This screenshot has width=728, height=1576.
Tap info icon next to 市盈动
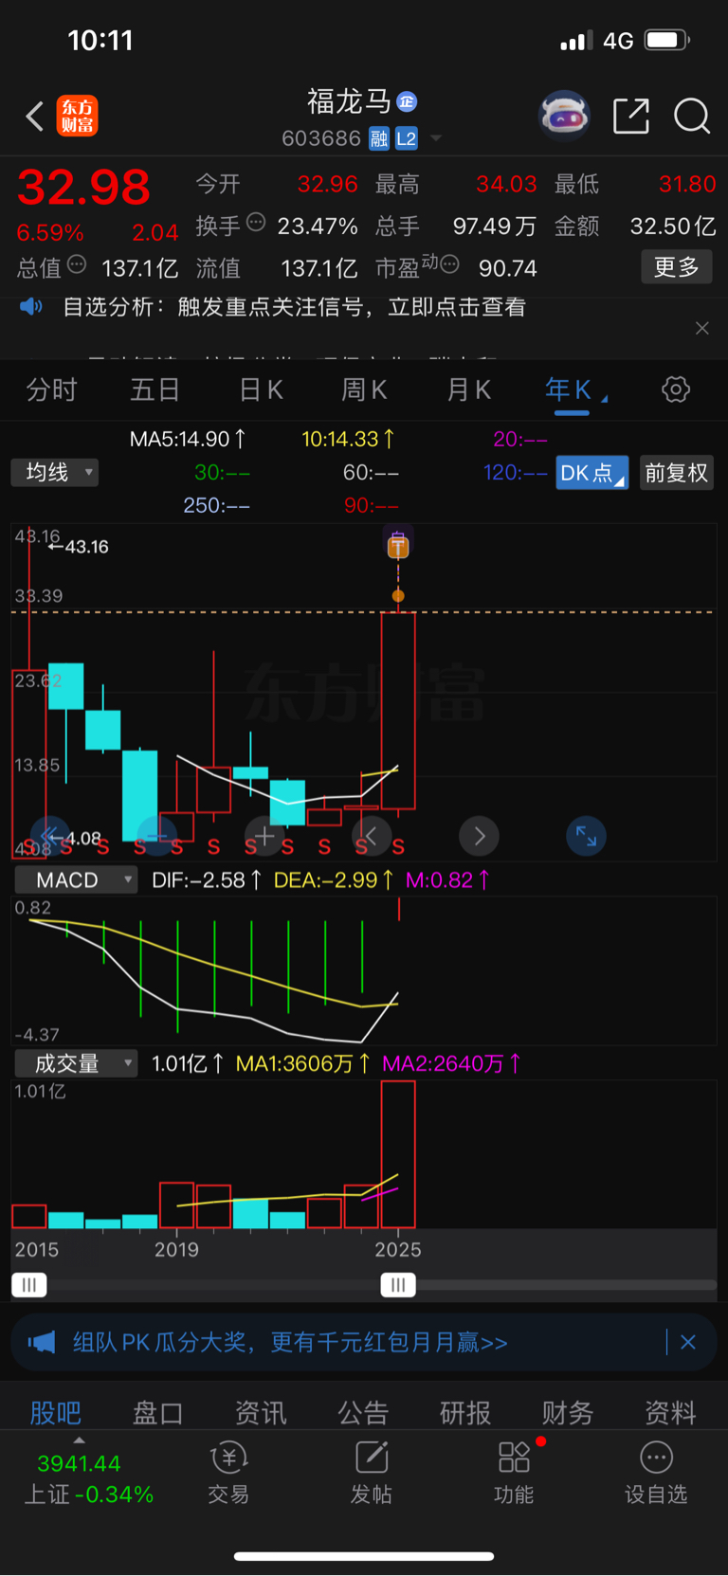[450, 264]
